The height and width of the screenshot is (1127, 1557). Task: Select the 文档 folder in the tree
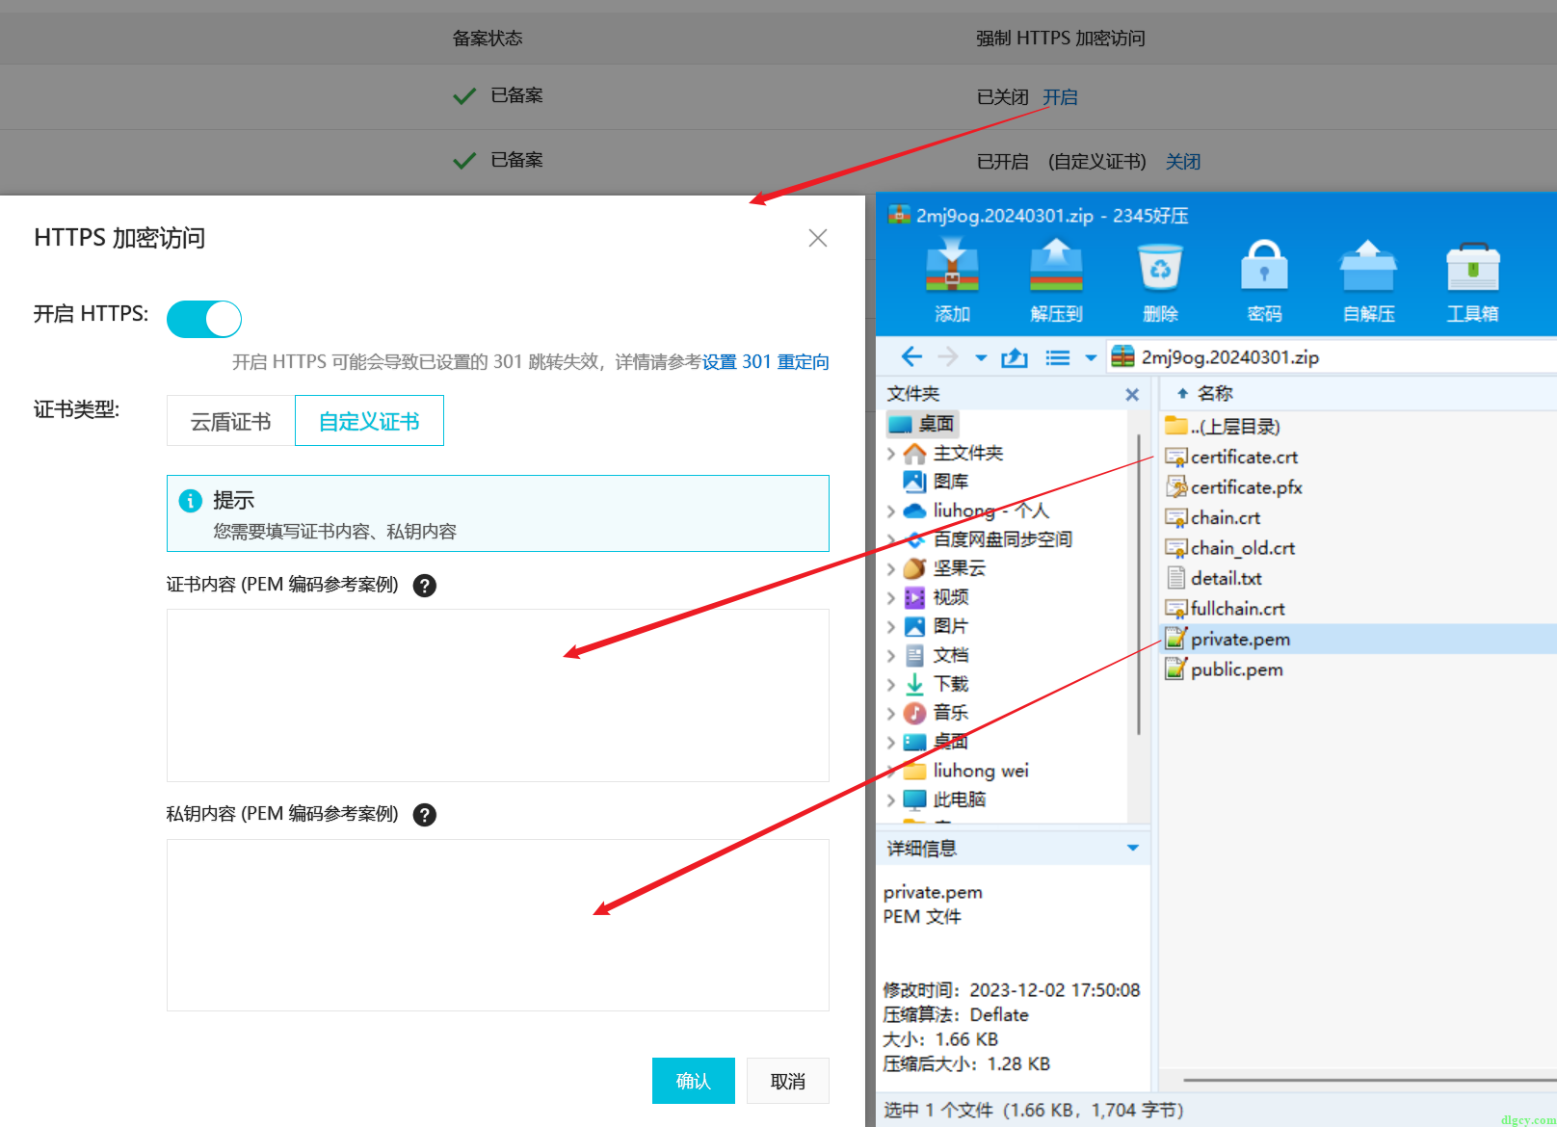tap(950, 655)
